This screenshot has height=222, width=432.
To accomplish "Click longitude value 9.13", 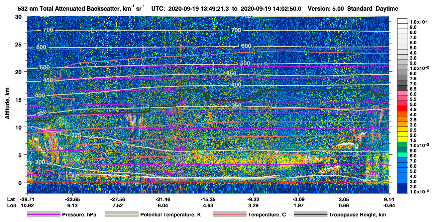I will [72, 205].
